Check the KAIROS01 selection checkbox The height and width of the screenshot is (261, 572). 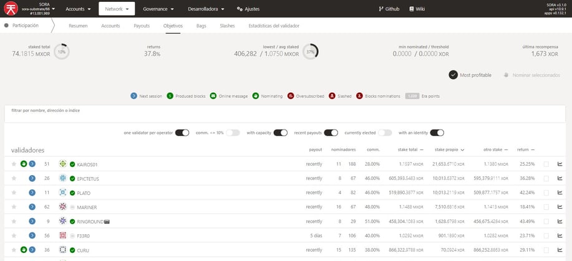pos(546,164)
